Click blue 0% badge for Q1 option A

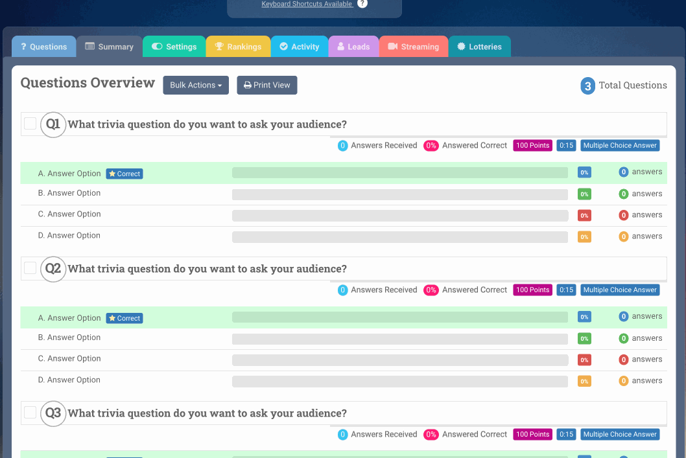(584, 172)
